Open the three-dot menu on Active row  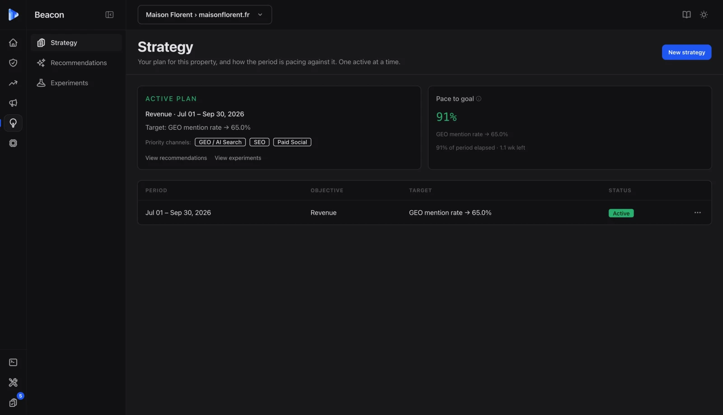(x=697, y=212)
